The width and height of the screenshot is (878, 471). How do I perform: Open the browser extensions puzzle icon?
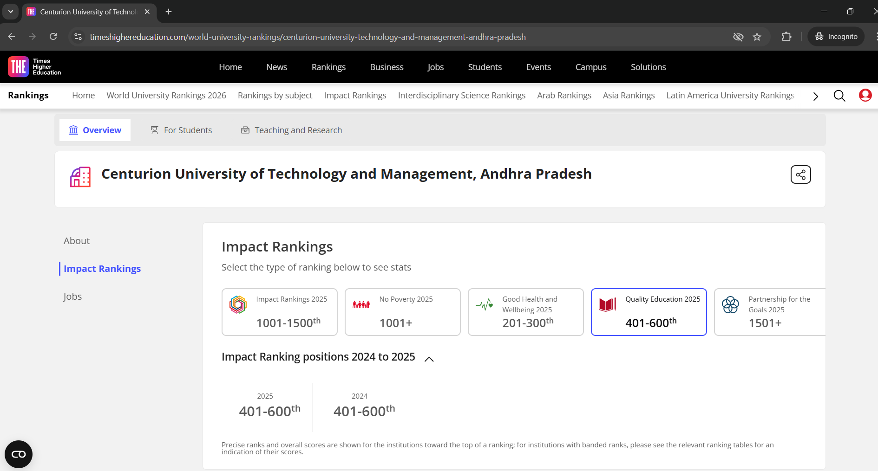pos(786,37)
